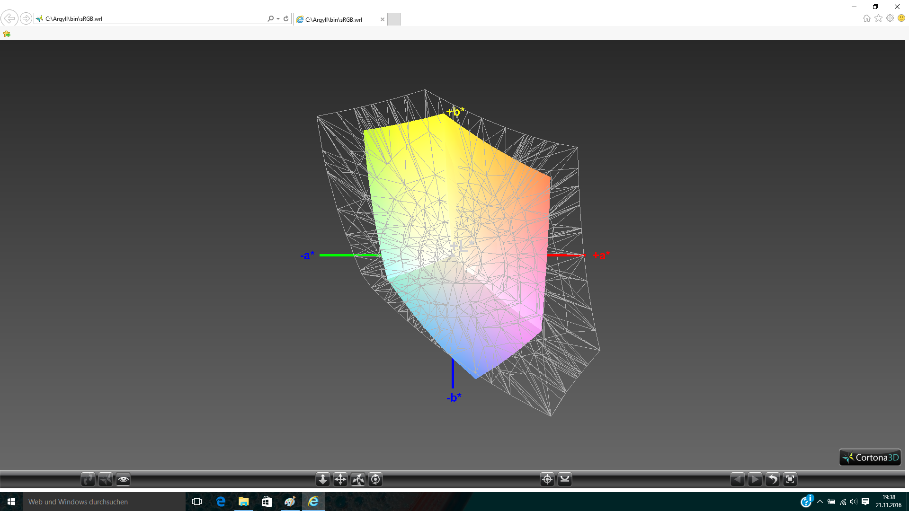Click the Goto crosshair tool
This screenshot has height=511, width=909.
coord(547,479)
